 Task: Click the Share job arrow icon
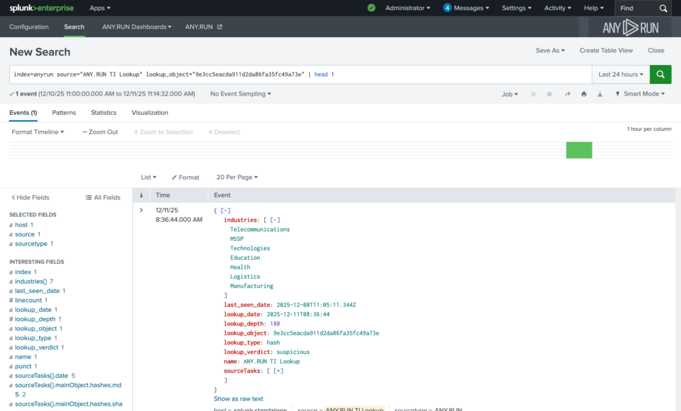(x=567, y=94)
